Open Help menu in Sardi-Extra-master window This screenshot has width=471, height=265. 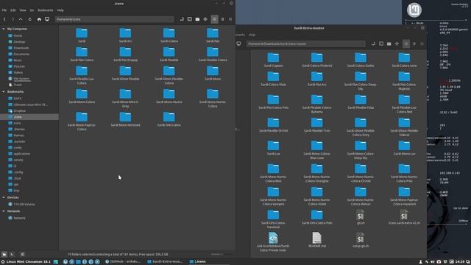(252, 35)
